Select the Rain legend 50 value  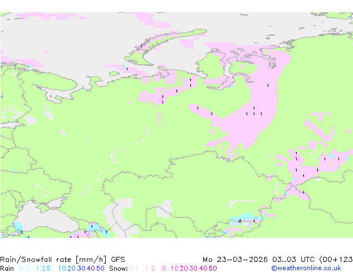100,269
